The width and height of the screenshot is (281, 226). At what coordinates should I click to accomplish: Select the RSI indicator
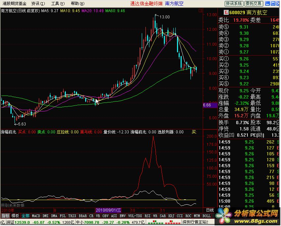(147, 216)
